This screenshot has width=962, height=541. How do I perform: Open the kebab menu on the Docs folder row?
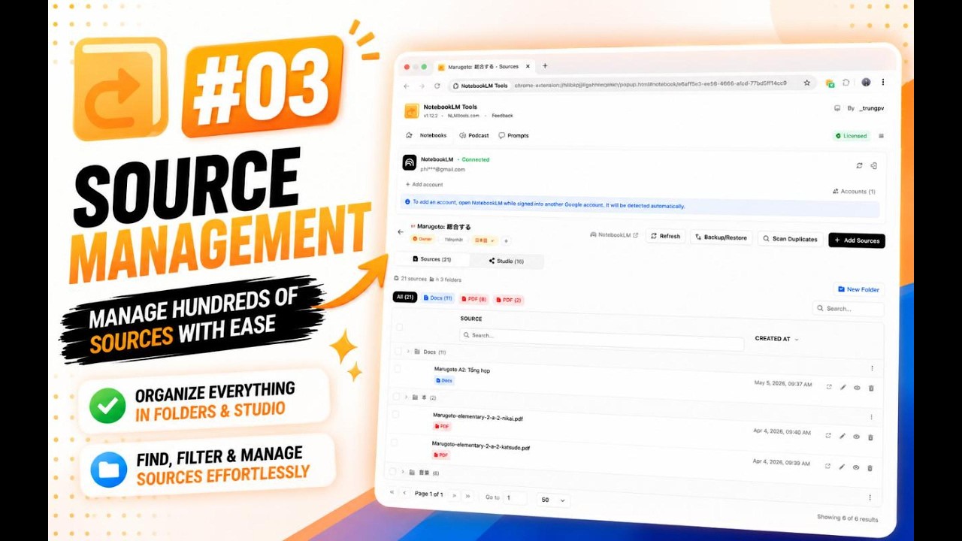(872, 368)
